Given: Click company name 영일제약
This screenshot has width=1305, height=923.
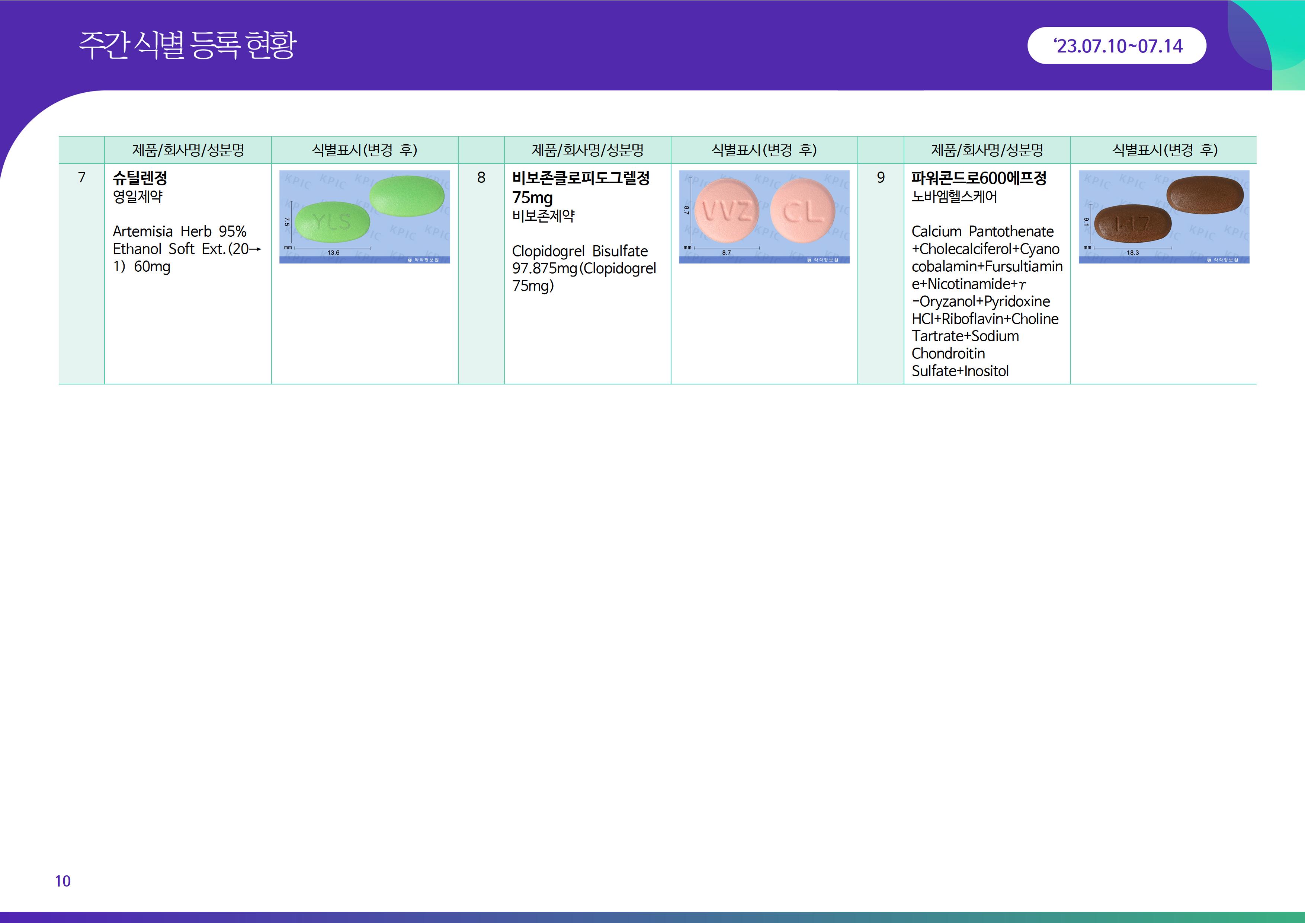Looking at the screenshot, I should coord(138,197).
